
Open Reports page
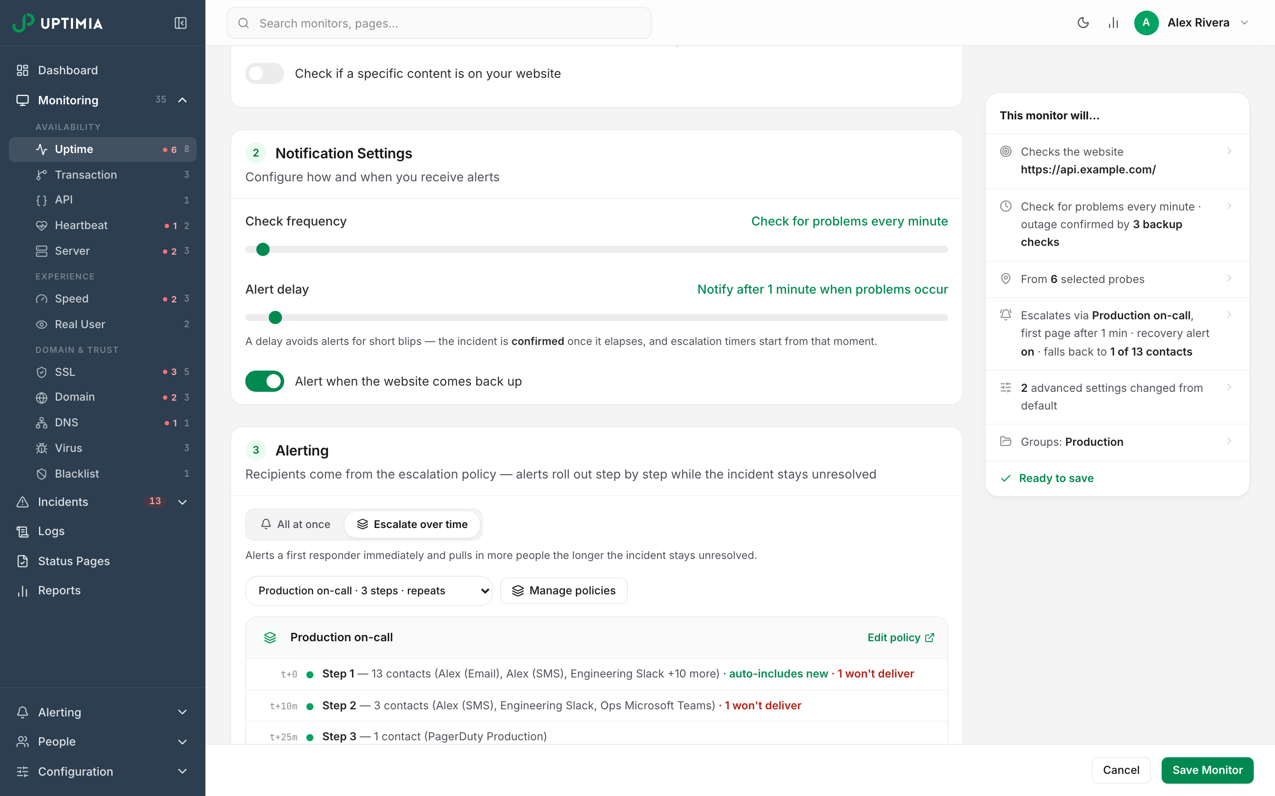pos(103,591)
